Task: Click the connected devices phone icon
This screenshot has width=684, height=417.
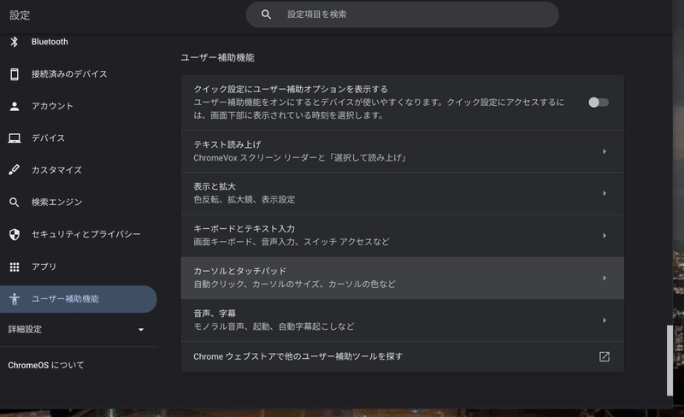Action: (15, 74)
